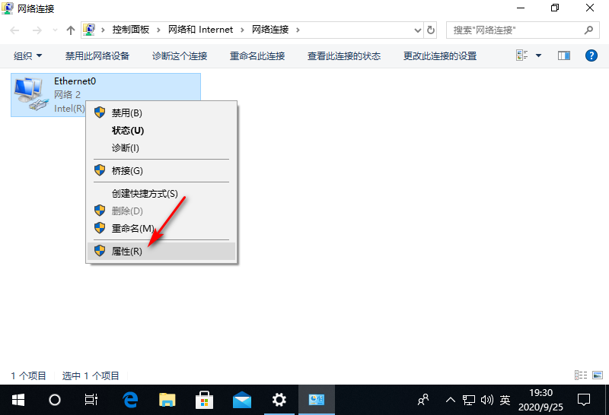Click 诊断这个连接 toolbar button
609x415 pixels.
pos(180,55)
